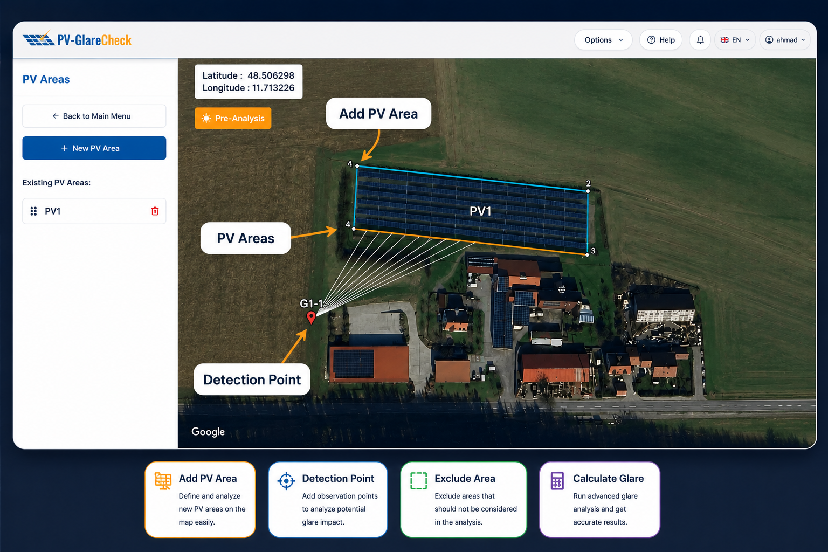Select the top-left PV1 polygon vertex
The height and width of the screenshot is (552, 828).
tap(357, 166)
